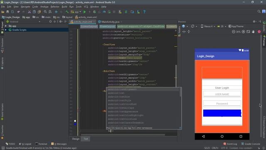Click the Debug app bug icon

(x=94, y=12)
